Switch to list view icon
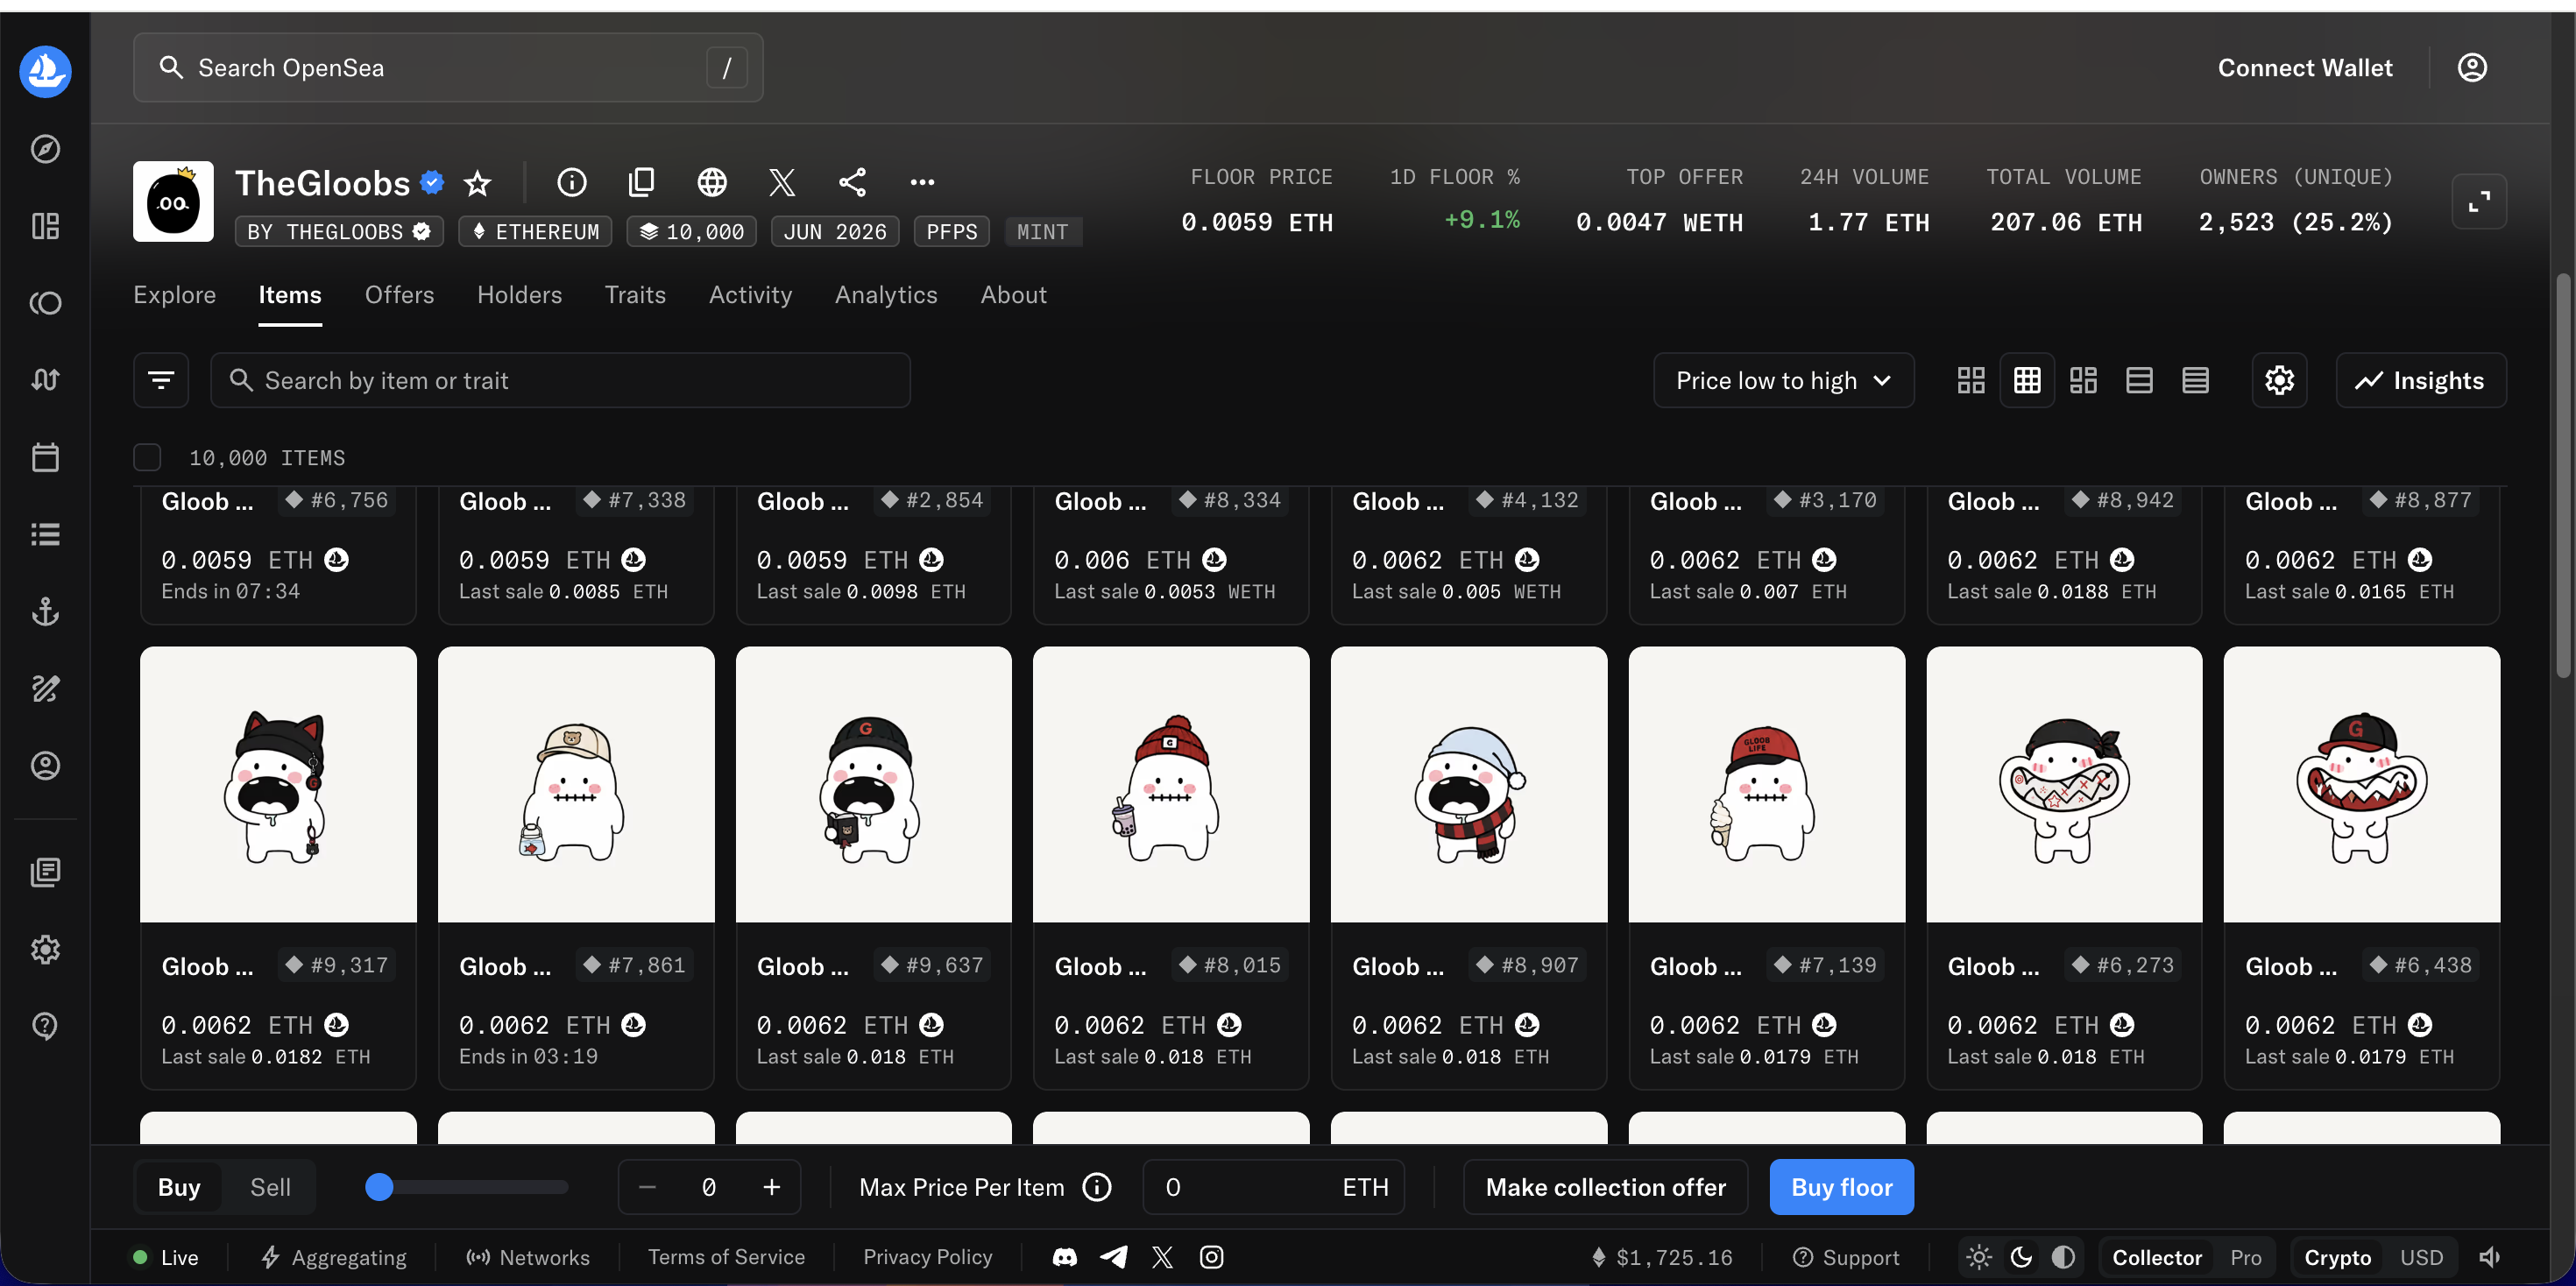The width and height of the screenshot is (2576, 1286). (x=2139, y=380)
